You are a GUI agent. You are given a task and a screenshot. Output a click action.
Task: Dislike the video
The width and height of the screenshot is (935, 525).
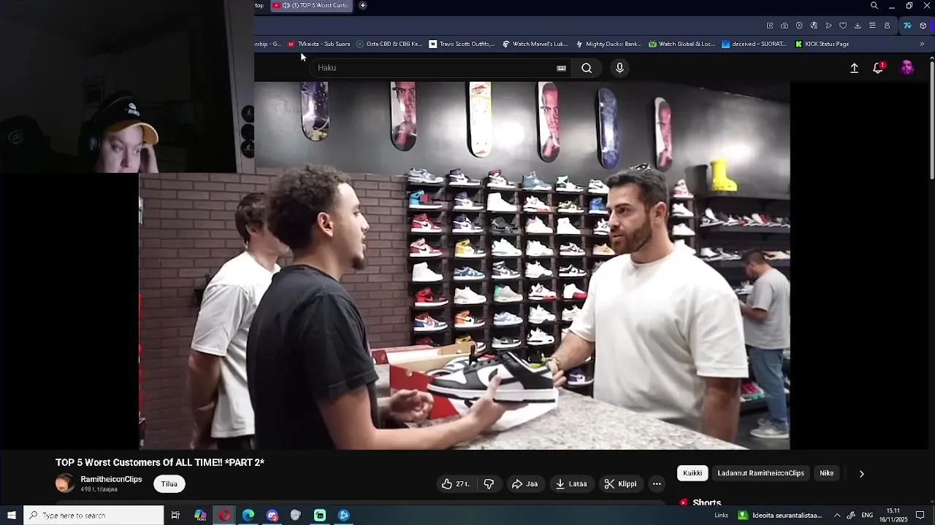489,483
